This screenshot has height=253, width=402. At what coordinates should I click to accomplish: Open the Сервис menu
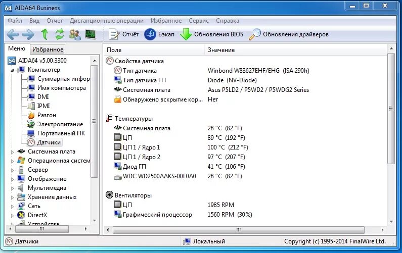(199, 21)
